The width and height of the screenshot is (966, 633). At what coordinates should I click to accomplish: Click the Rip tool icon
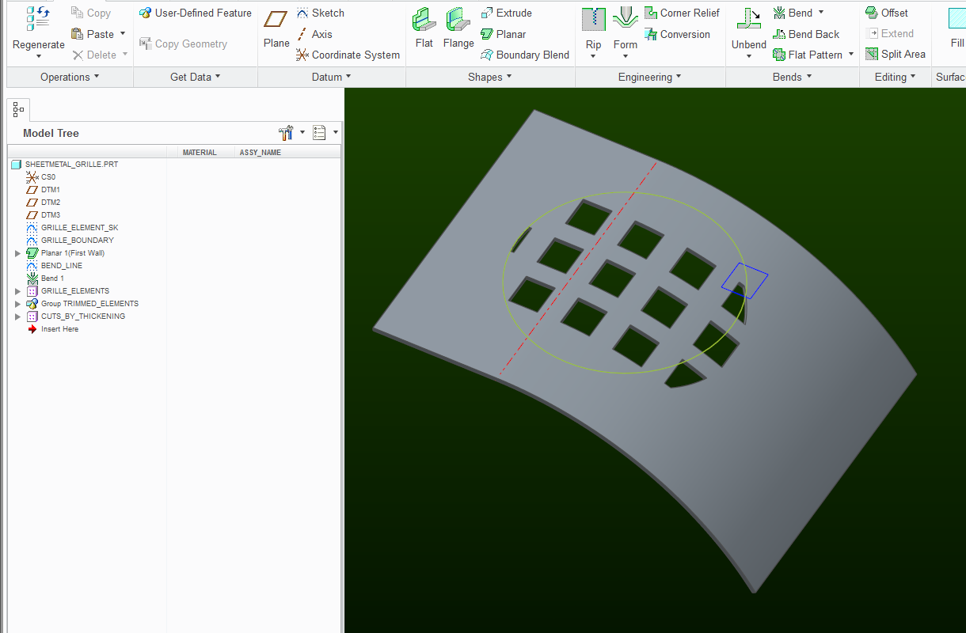pyautogui.click(x=594, y=21)
